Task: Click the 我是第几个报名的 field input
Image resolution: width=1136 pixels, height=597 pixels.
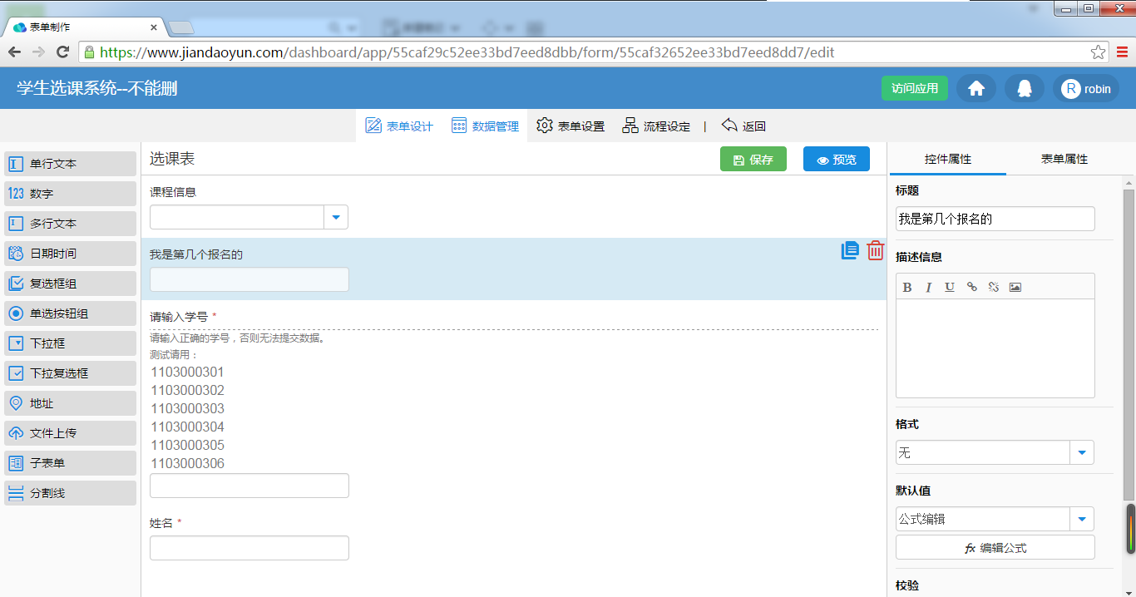Action: tap(249, 279)
